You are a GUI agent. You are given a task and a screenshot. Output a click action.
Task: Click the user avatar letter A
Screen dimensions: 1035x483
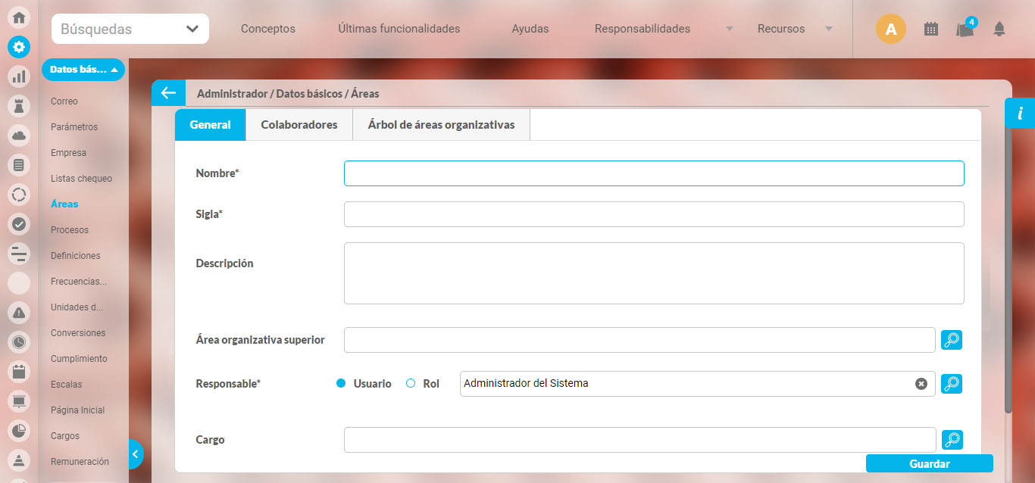[x=890, y=30]
